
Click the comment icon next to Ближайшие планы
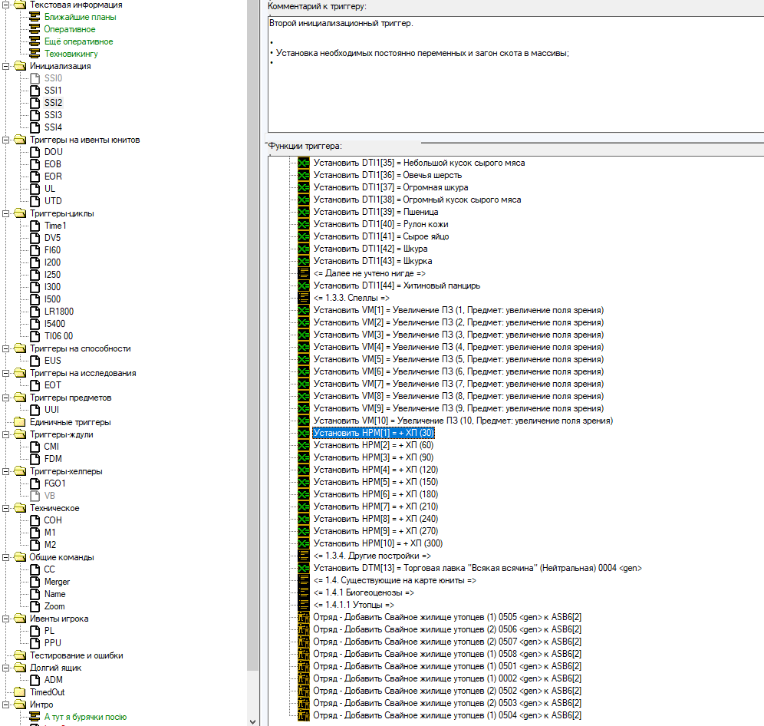tap(35, 17)
